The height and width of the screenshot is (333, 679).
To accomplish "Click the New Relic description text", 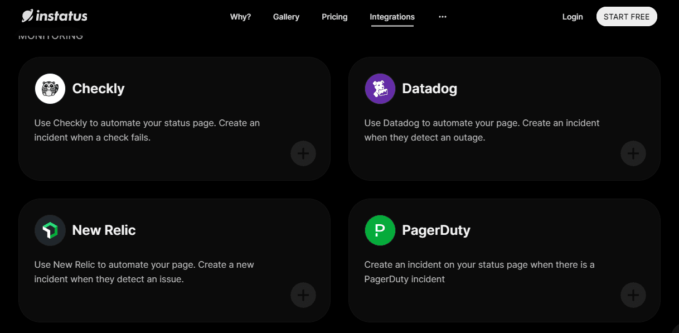I will (x=144, y=272).
